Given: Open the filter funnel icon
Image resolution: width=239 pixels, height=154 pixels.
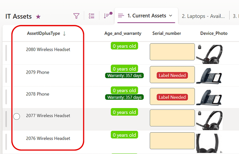Looking at the screenshot, I should pos(77,16).
